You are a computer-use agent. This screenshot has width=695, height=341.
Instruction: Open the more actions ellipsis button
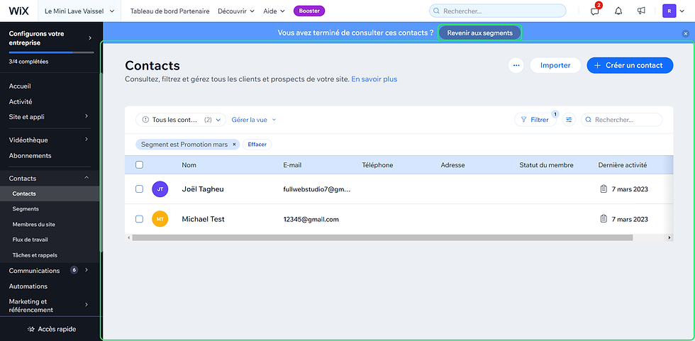tap(516, 65)
